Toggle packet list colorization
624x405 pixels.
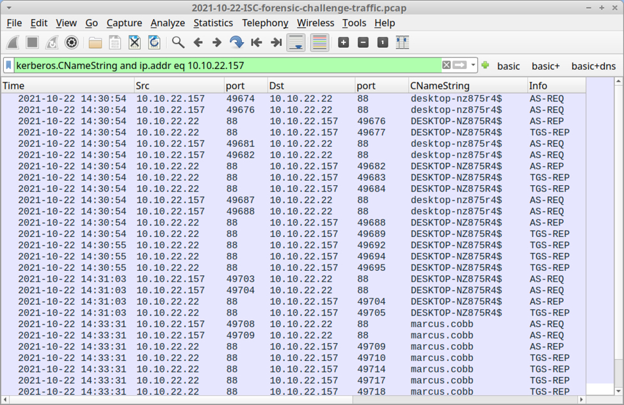(x=319, y=43)
